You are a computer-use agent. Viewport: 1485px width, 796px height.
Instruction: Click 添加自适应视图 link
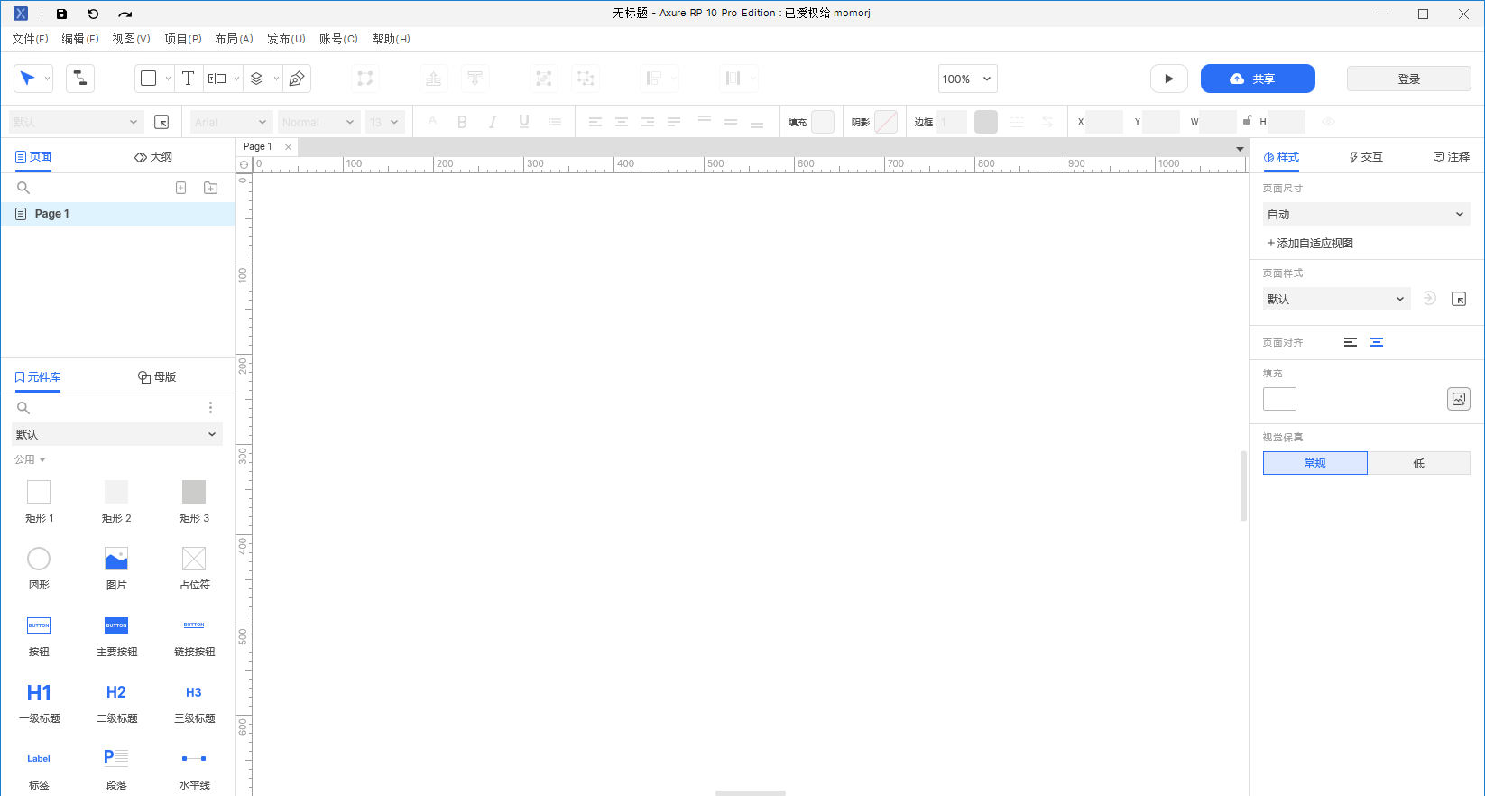1310,243
